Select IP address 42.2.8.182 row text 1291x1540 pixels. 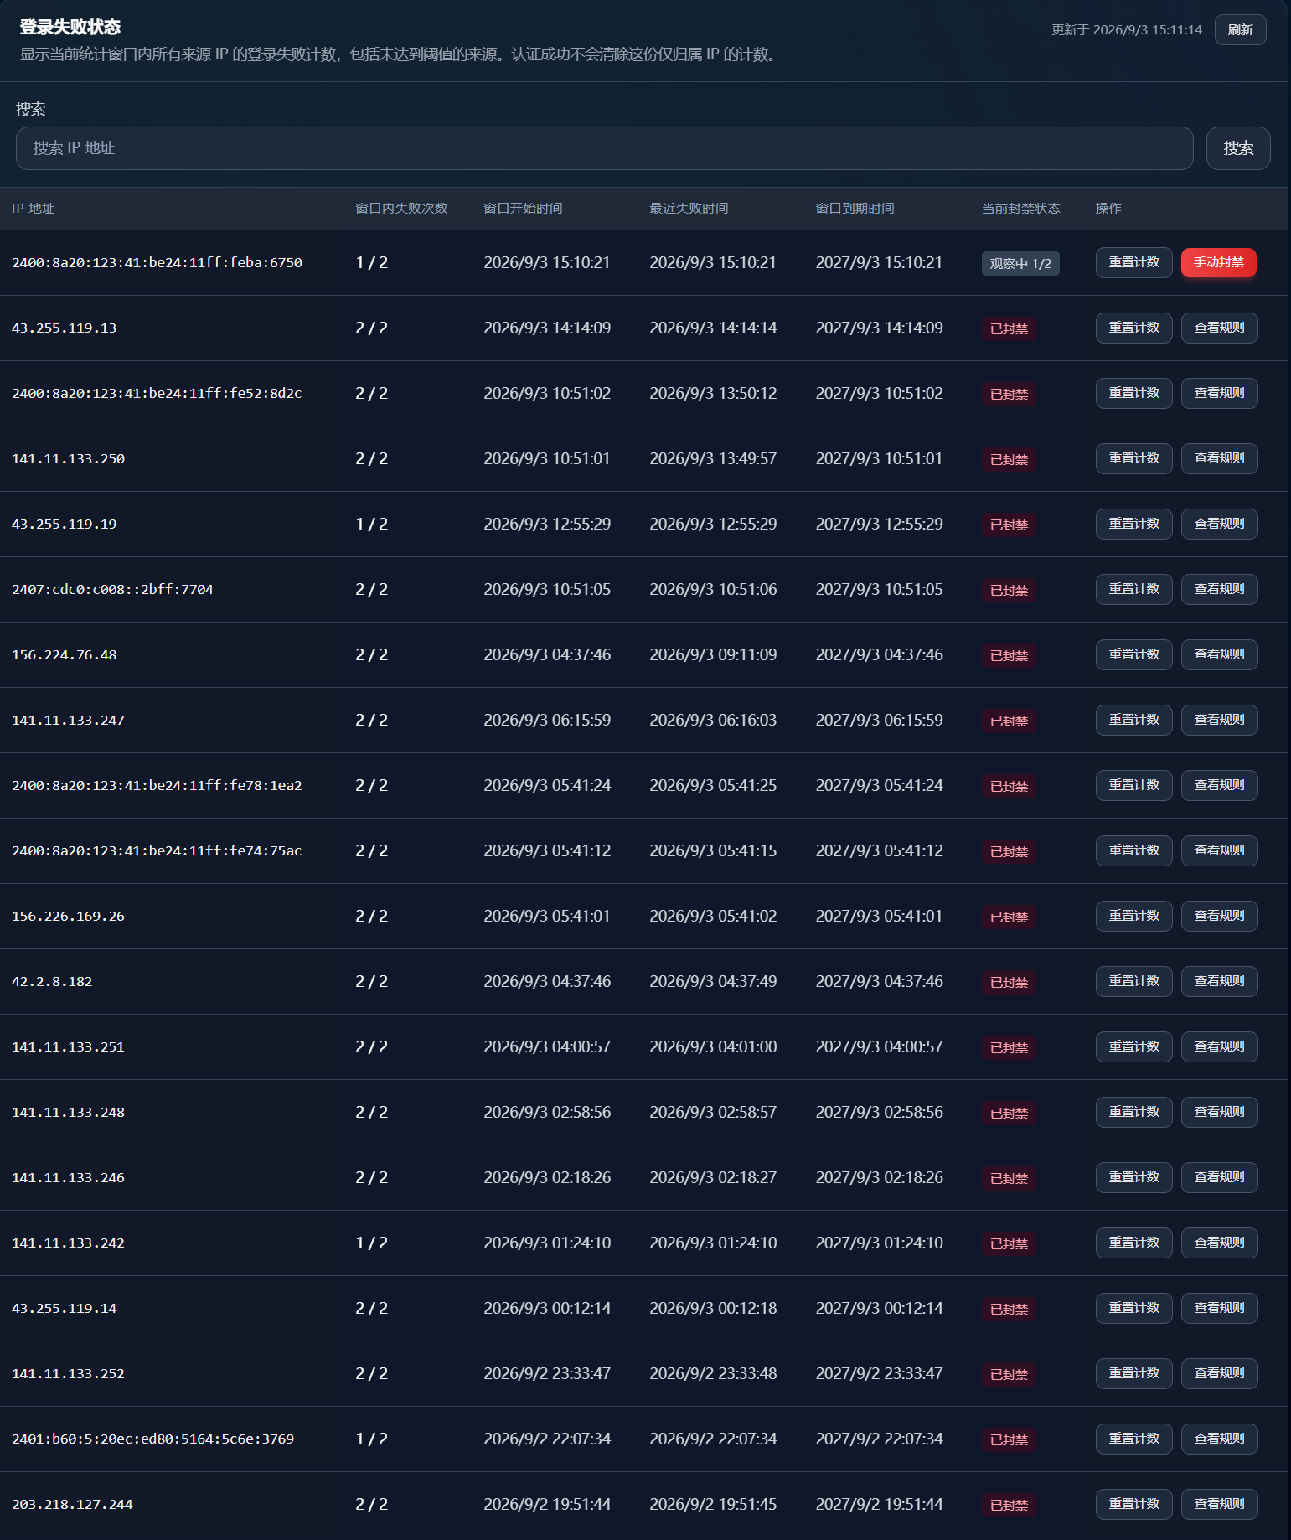[x=52, y=982]
